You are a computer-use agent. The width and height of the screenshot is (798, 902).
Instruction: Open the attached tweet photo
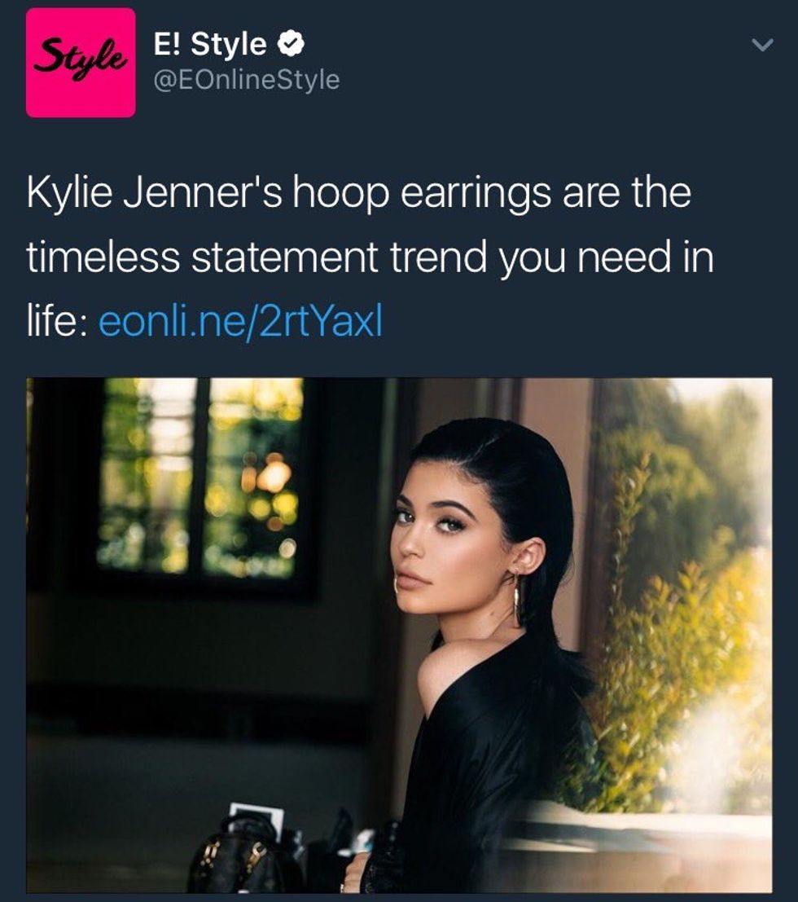click(399, 635)
